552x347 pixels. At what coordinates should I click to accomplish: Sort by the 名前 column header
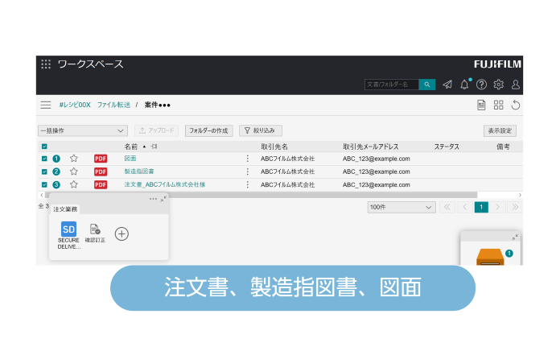[x=131, y=147]
